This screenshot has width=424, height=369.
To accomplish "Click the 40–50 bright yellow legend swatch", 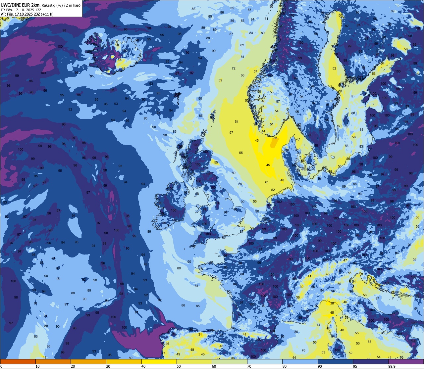I will click(x=159, y=361).
